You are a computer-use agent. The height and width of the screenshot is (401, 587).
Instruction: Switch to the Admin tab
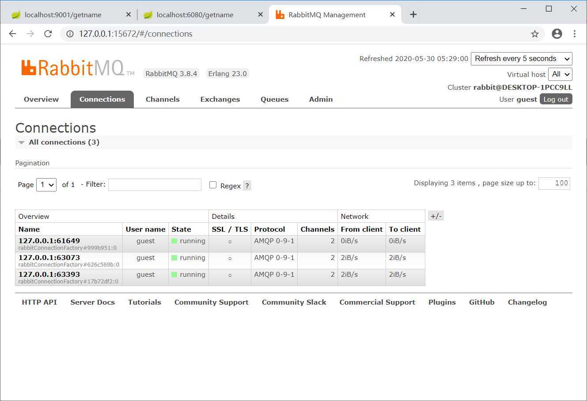321,99
